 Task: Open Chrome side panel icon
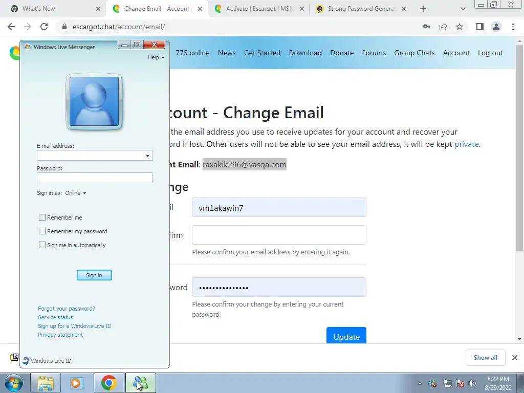480,27
